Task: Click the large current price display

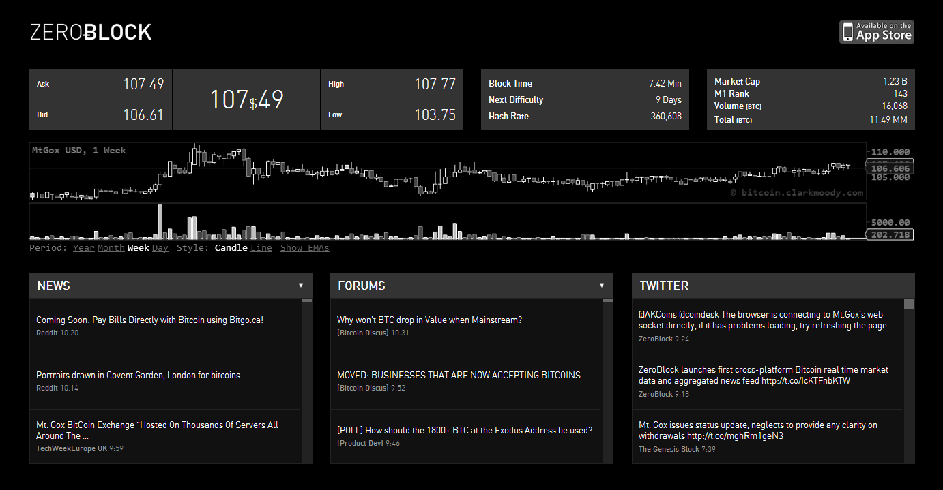Action: click(246, 100)
